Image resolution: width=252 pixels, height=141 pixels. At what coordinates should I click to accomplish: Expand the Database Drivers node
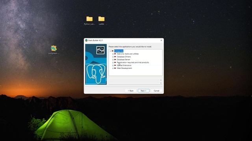point(113,57)
